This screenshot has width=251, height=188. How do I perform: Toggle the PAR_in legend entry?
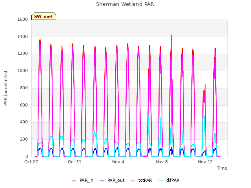point(82,180)
